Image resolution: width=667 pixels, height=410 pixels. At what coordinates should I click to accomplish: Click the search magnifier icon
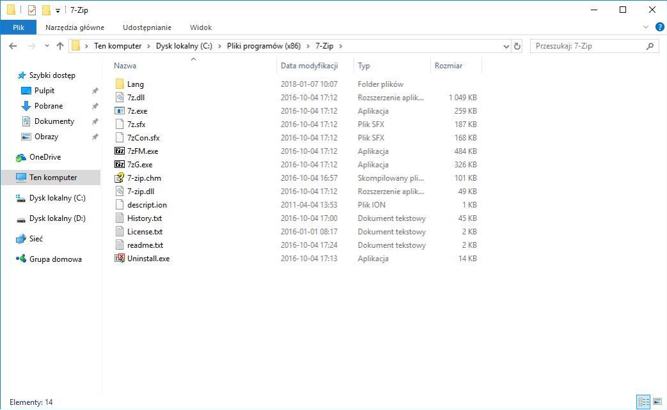[650, 46]
